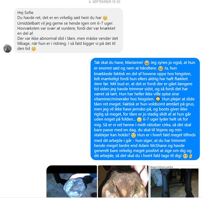Viewport: 202px width, 198px height.
Task: Click the laughing emoji after 'håndtere.'
Action: [x=161, y=68]
